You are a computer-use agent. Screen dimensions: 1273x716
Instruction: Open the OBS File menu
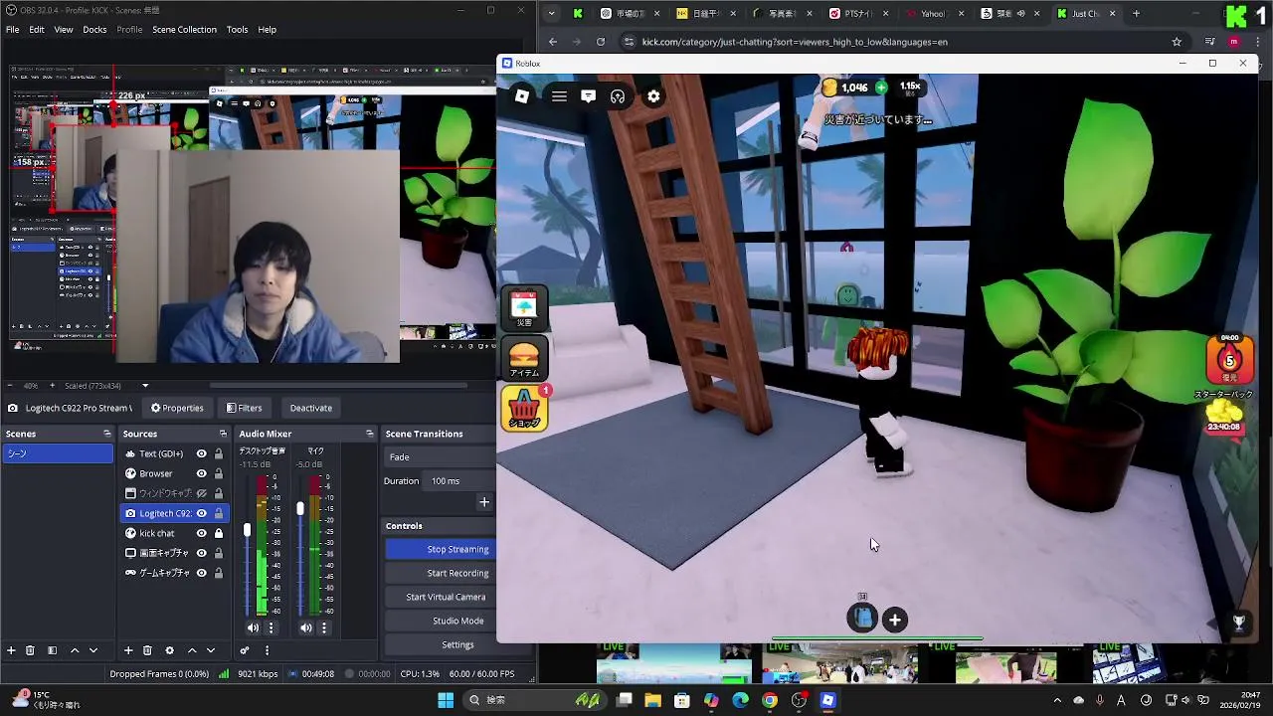tap(13, 30)
